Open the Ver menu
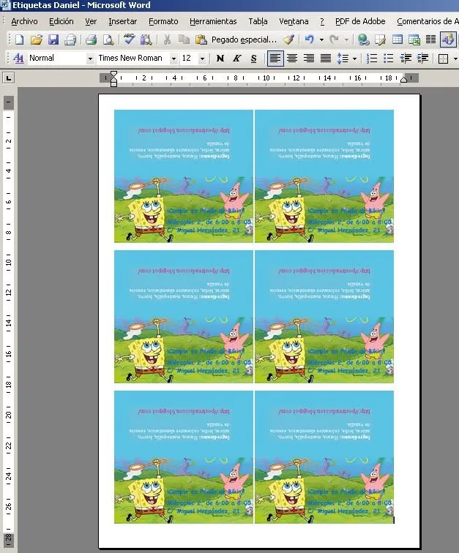The width and height of the screenshot is (459, 553). 91,21
